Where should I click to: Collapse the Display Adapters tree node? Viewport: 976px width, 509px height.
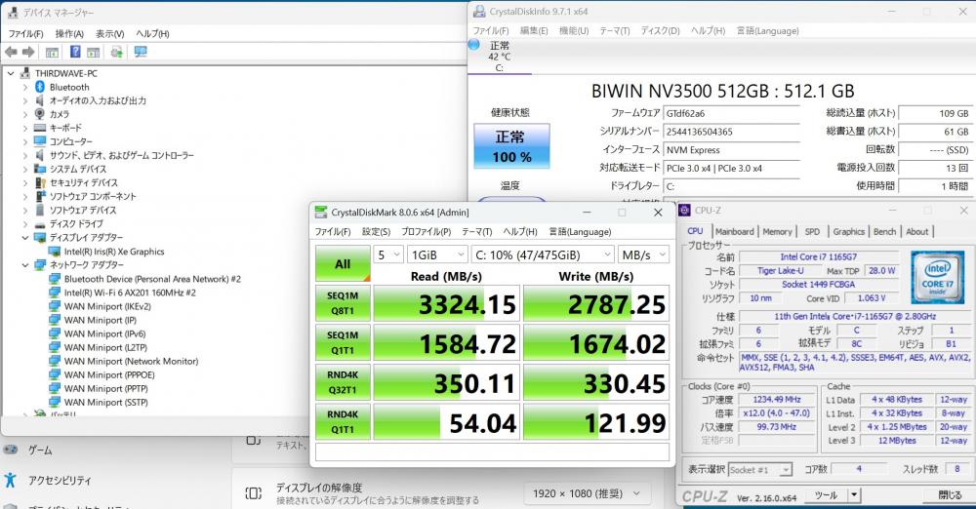click(26, 237)
